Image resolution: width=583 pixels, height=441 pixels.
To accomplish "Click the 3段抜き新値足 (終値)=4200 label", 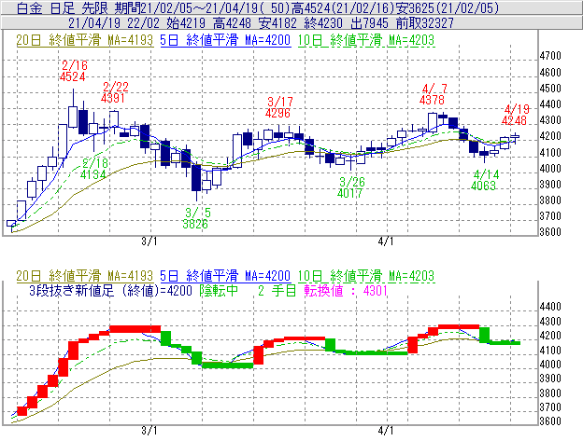I will point(111,290).
